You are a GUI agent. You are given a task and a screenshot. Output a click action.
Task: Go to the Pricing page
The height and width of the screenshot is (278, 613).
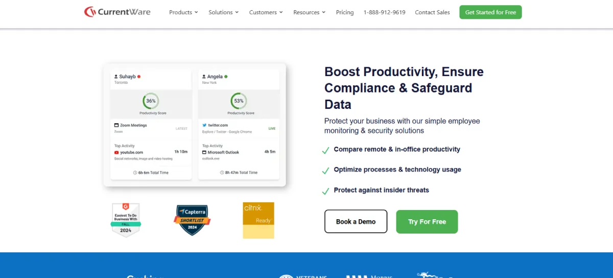(345, 12)
